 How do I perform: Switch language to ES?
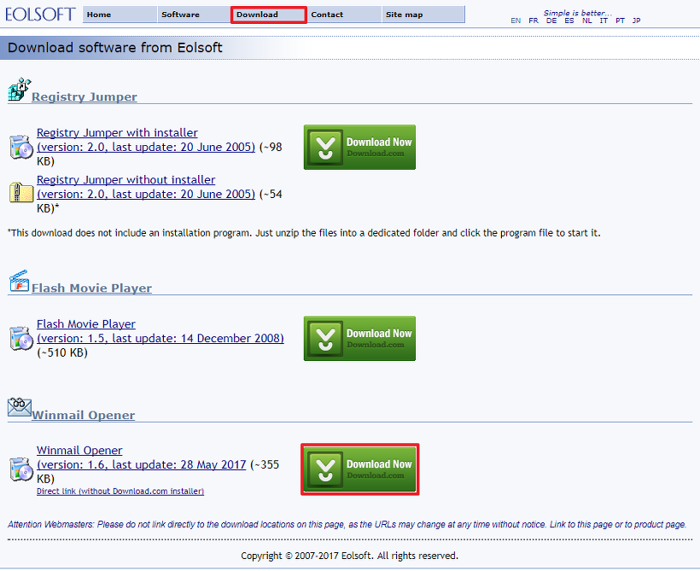(569, 20)
